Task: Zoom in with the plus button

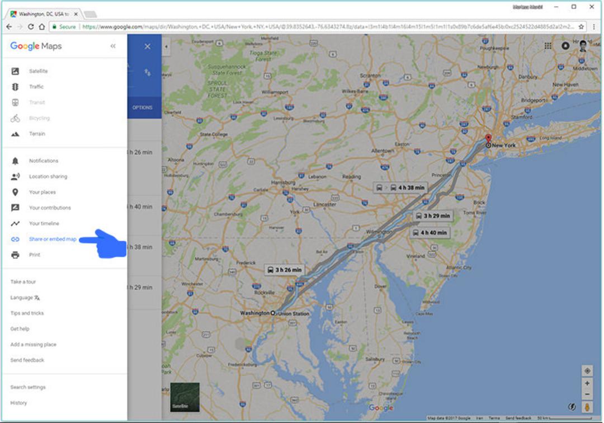Action: (587, 383)
